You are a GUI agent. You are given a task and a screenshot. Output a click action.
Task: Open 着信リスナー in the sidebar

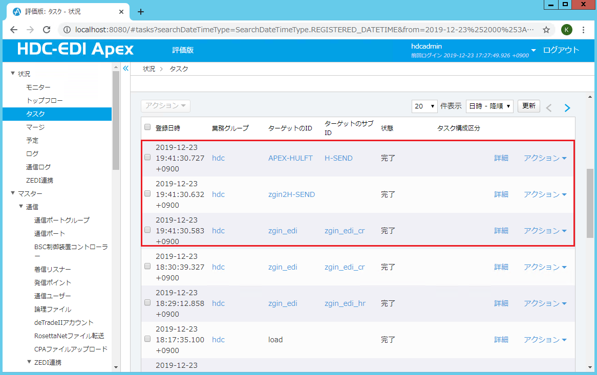pos(53,270)
